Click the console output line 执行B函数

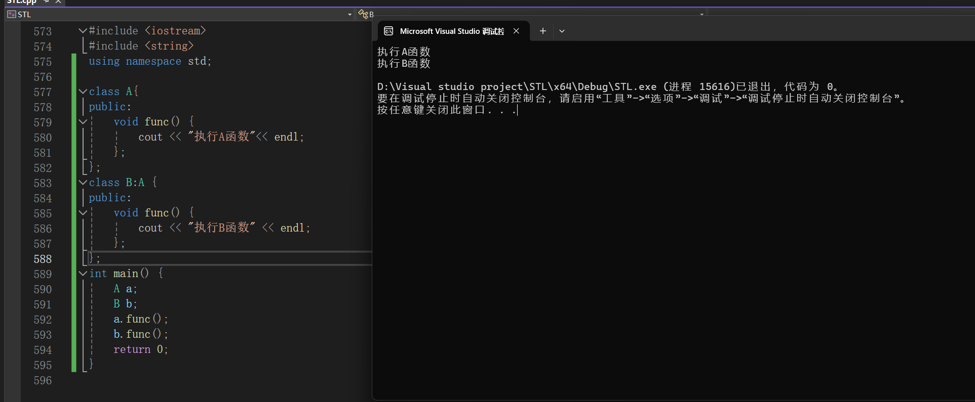[404, 63]
